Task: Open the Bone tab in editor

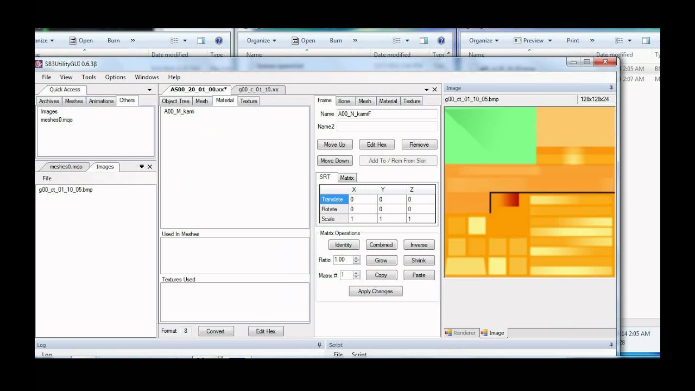Action: pos(344,101)
